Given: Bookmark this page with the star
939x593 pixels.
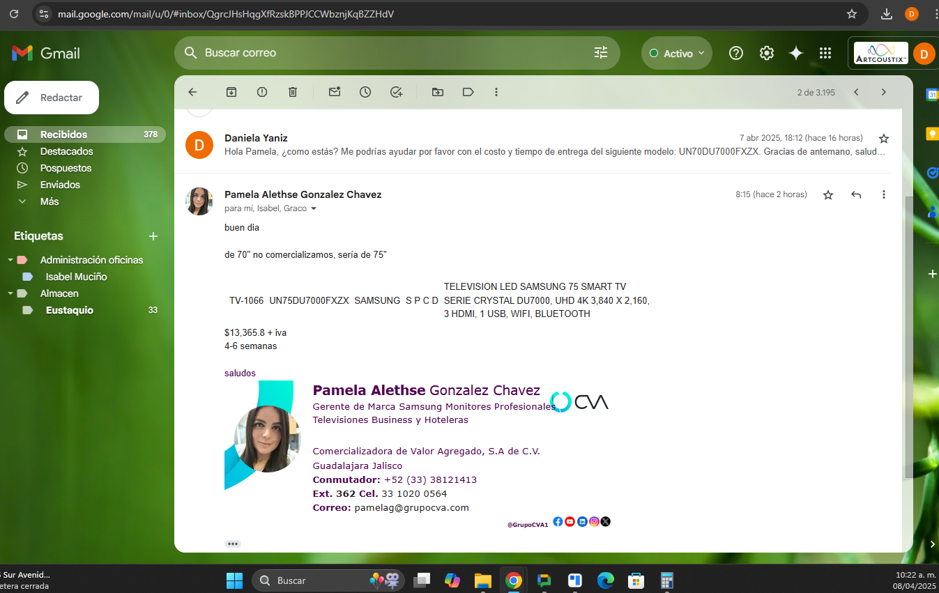Looking at the screenshot, I should pyautogui.click(x=851, y=14).
